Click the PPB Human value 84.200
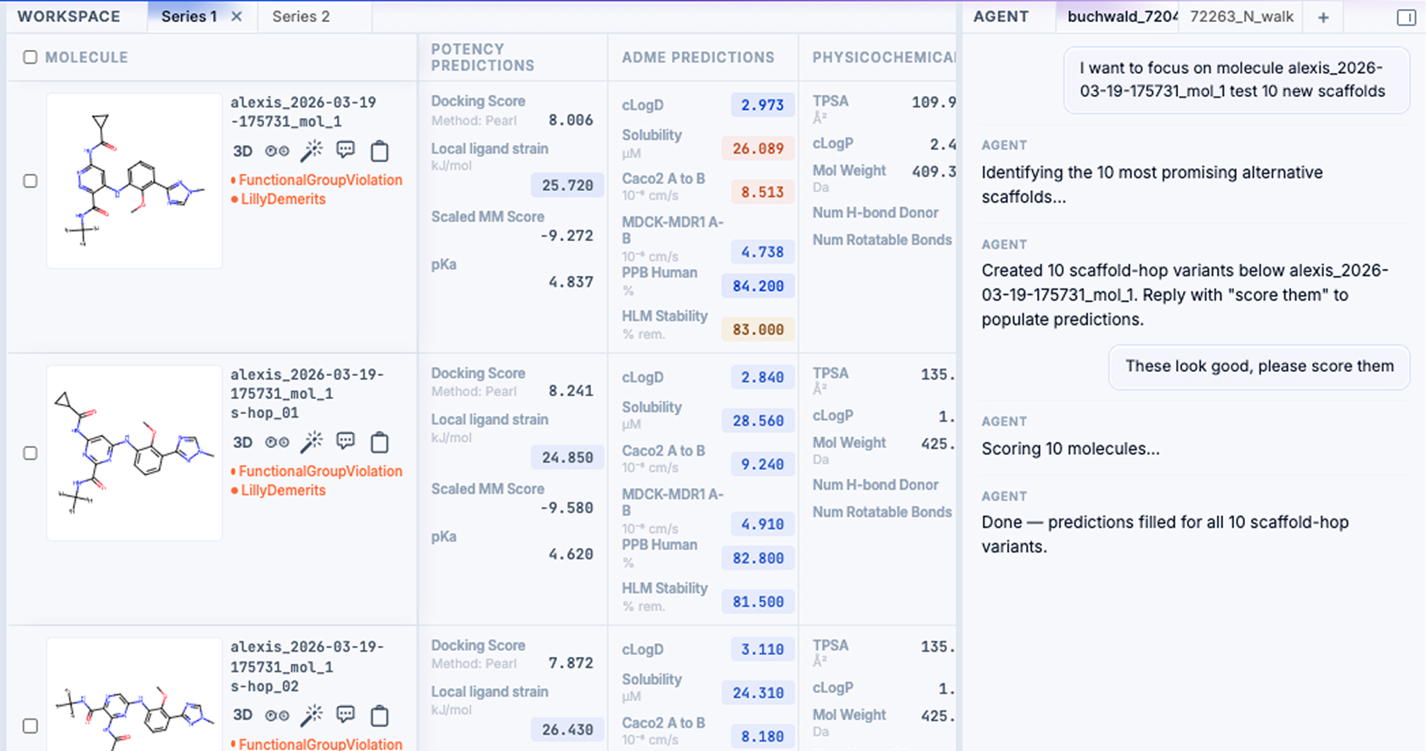Image resolution: width=1426 pixels, height=751 pixels. click(758, 286)
